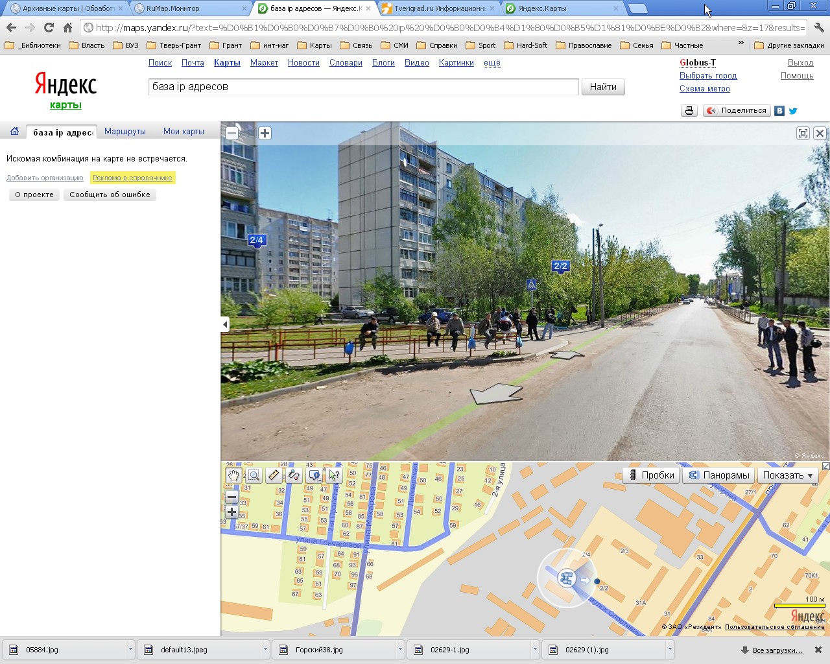The width and height of the screenshot is (830, 664).
Task: Click in the map search input field
Action: (363, 87)
